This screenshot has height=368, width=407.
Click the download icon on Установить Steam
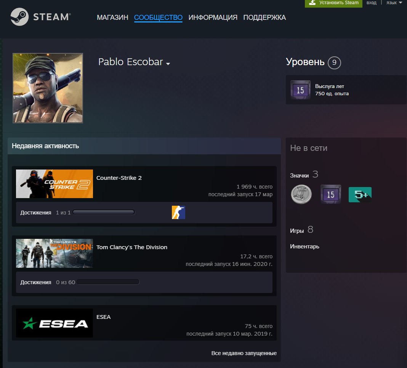pyautogui.click(x=312, y=3)
